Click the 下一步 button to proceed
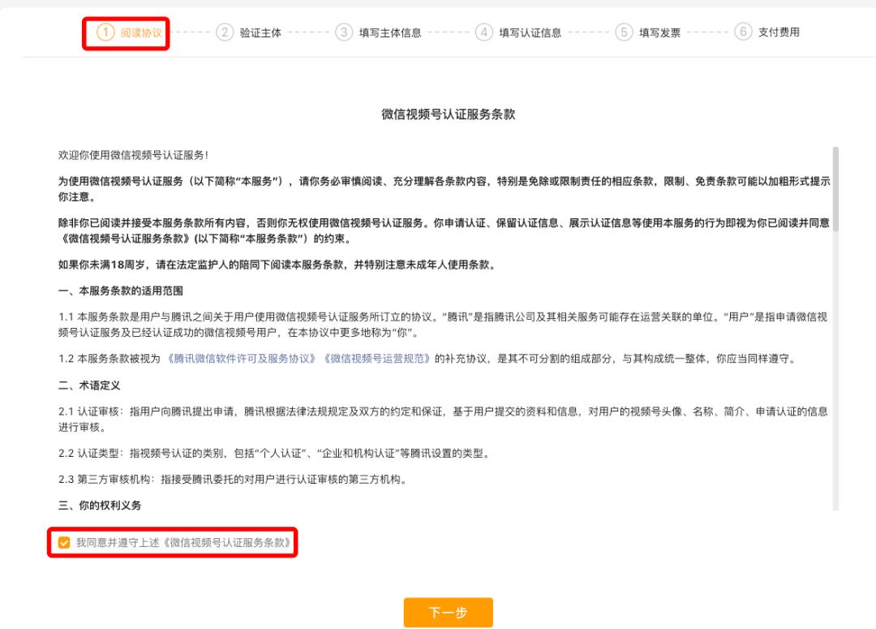 point(449,614)
